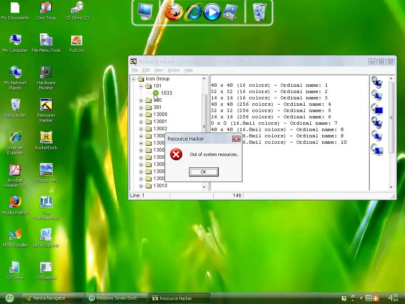This screenshot has width=405, height=304.
Task: Open the Edit menu in Resource Hacker
Action: click(x=146, y=70)
